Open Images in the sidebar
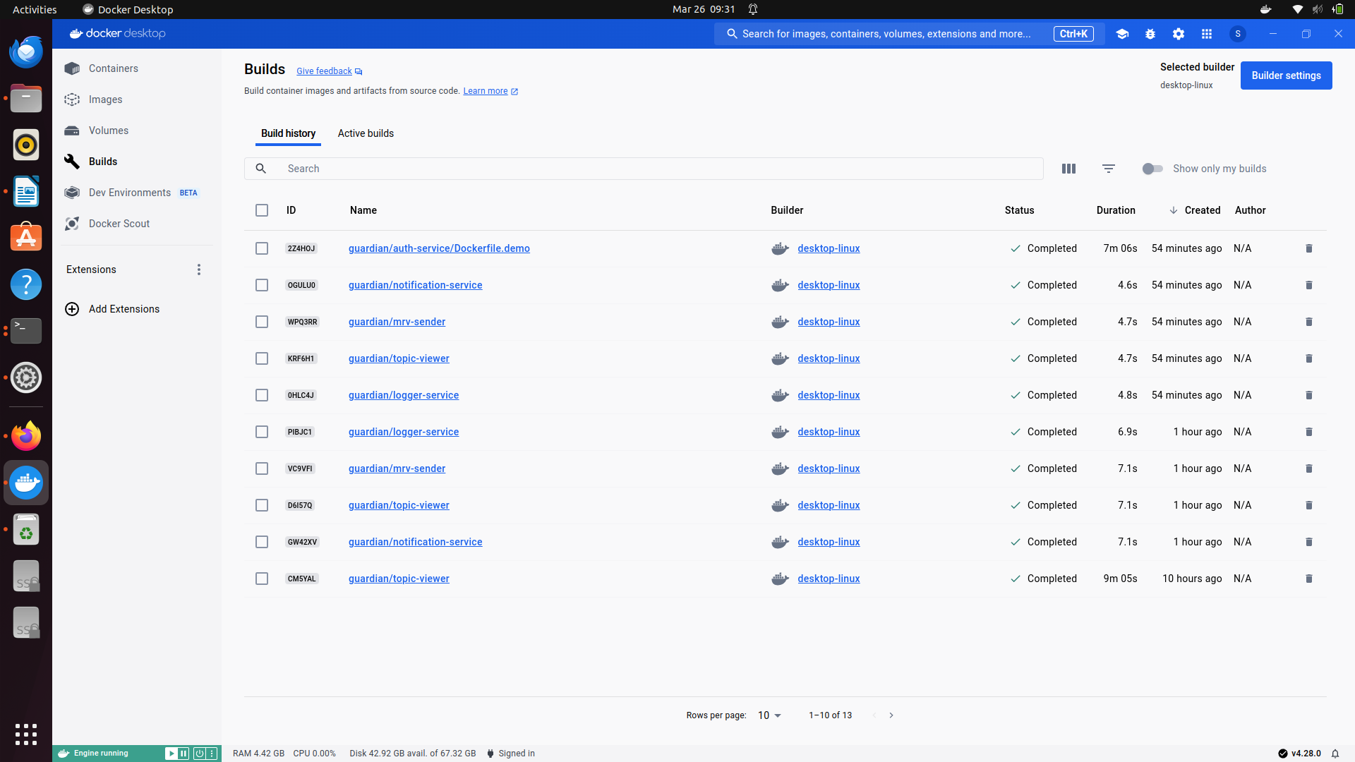Screen dimensions: 1355x762 click(105, 99)
